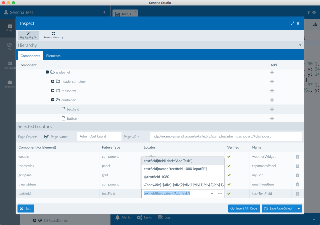The image size is (320, 225).
Task: Choose @textfield-1080 locator option
Action: click(183, 177)
